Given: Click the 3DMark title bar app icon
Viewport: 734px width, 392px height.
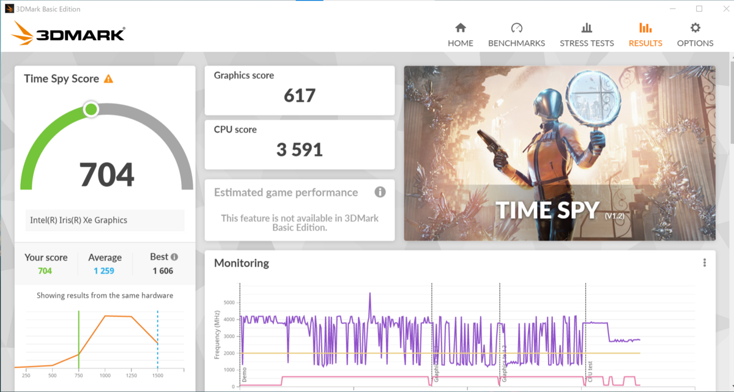Looking at the screenshot, I should pos(9,9).
